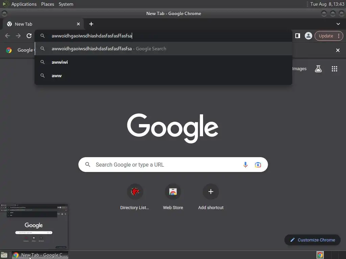Open the System menu
The height and width of the screenshot is (259, 346).
click(66, 4)
